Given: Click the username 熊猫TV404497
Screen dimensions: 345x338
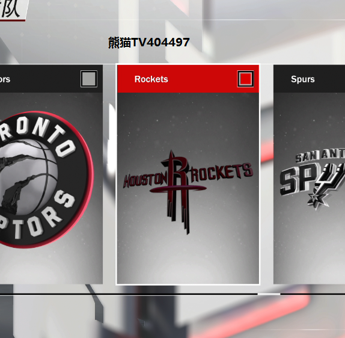Looking at the screenshot, I should click(149, 42).
